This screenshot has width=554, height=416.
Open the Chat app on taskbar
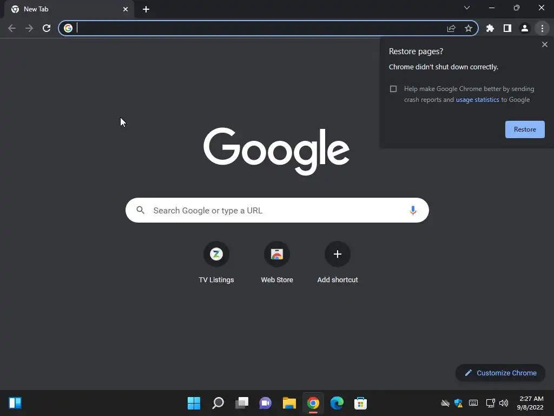[x=265, y=403]
